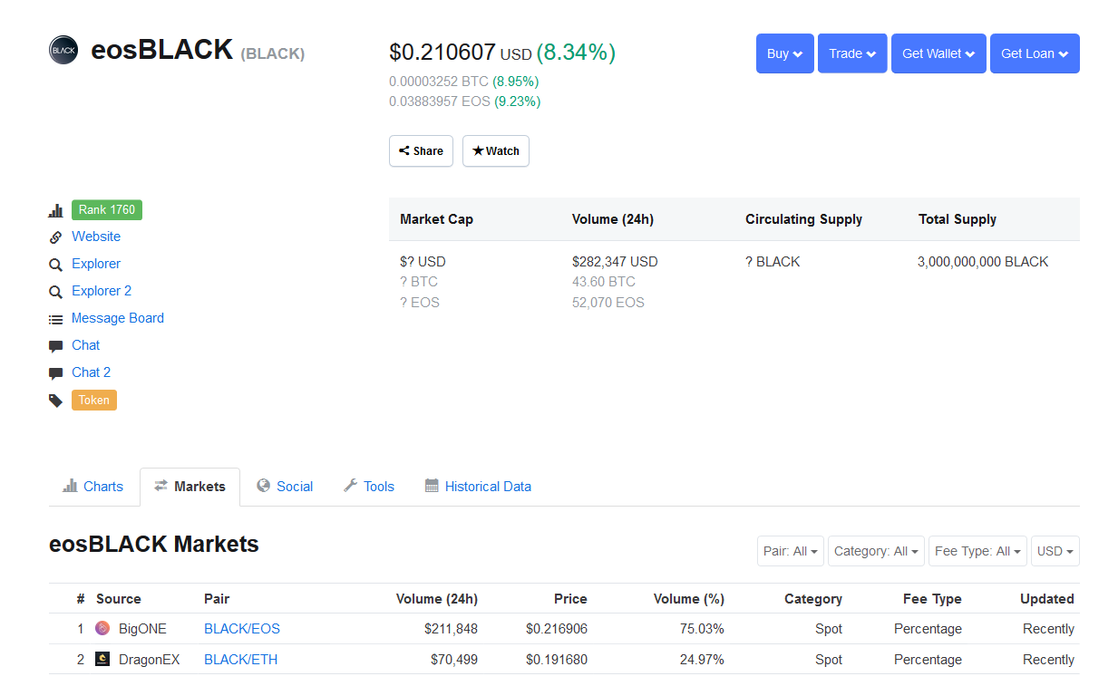Click the Pair column header
This screenshot has height=686, width=1118.
coord(217,599)
